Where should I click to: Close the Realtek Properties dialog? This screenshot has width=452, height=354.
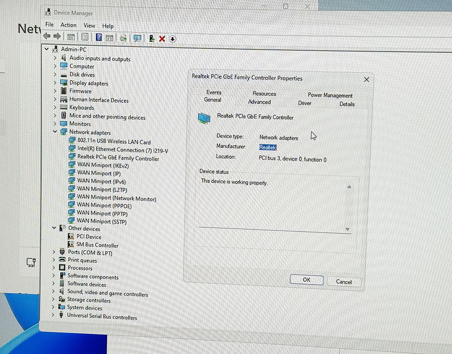click(366, 79)
